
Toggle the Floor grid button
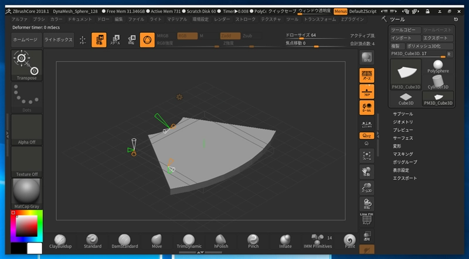367,91
